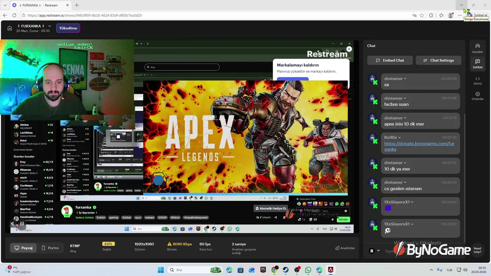491x276 pixels.
Task: Open the favorites list icon
Action: 441,15
